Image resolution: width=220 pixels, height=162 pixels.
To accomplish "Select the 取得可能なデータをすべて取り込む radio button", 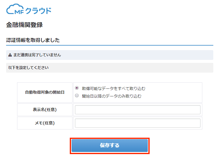I will [x=77, y=88].
